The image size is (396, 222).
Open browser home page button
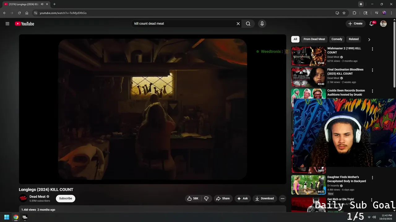point(27,13)
